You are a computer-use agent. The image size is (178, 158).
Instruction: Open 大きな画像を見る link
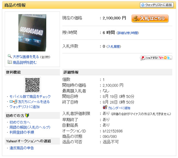[x=26, y=57]
